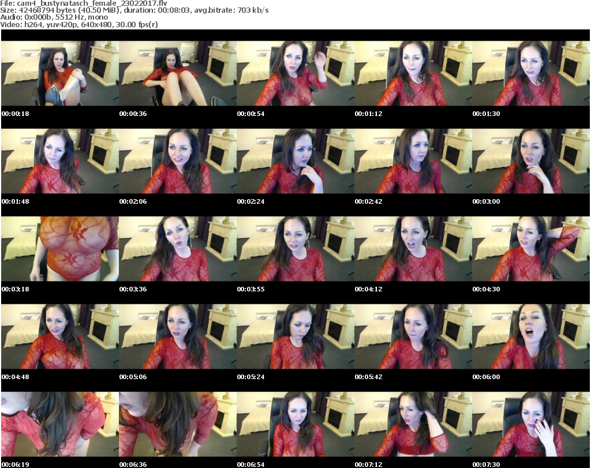Click the 00:02:42 timestamp label
The image size is (591, 468).
(369, 201)
